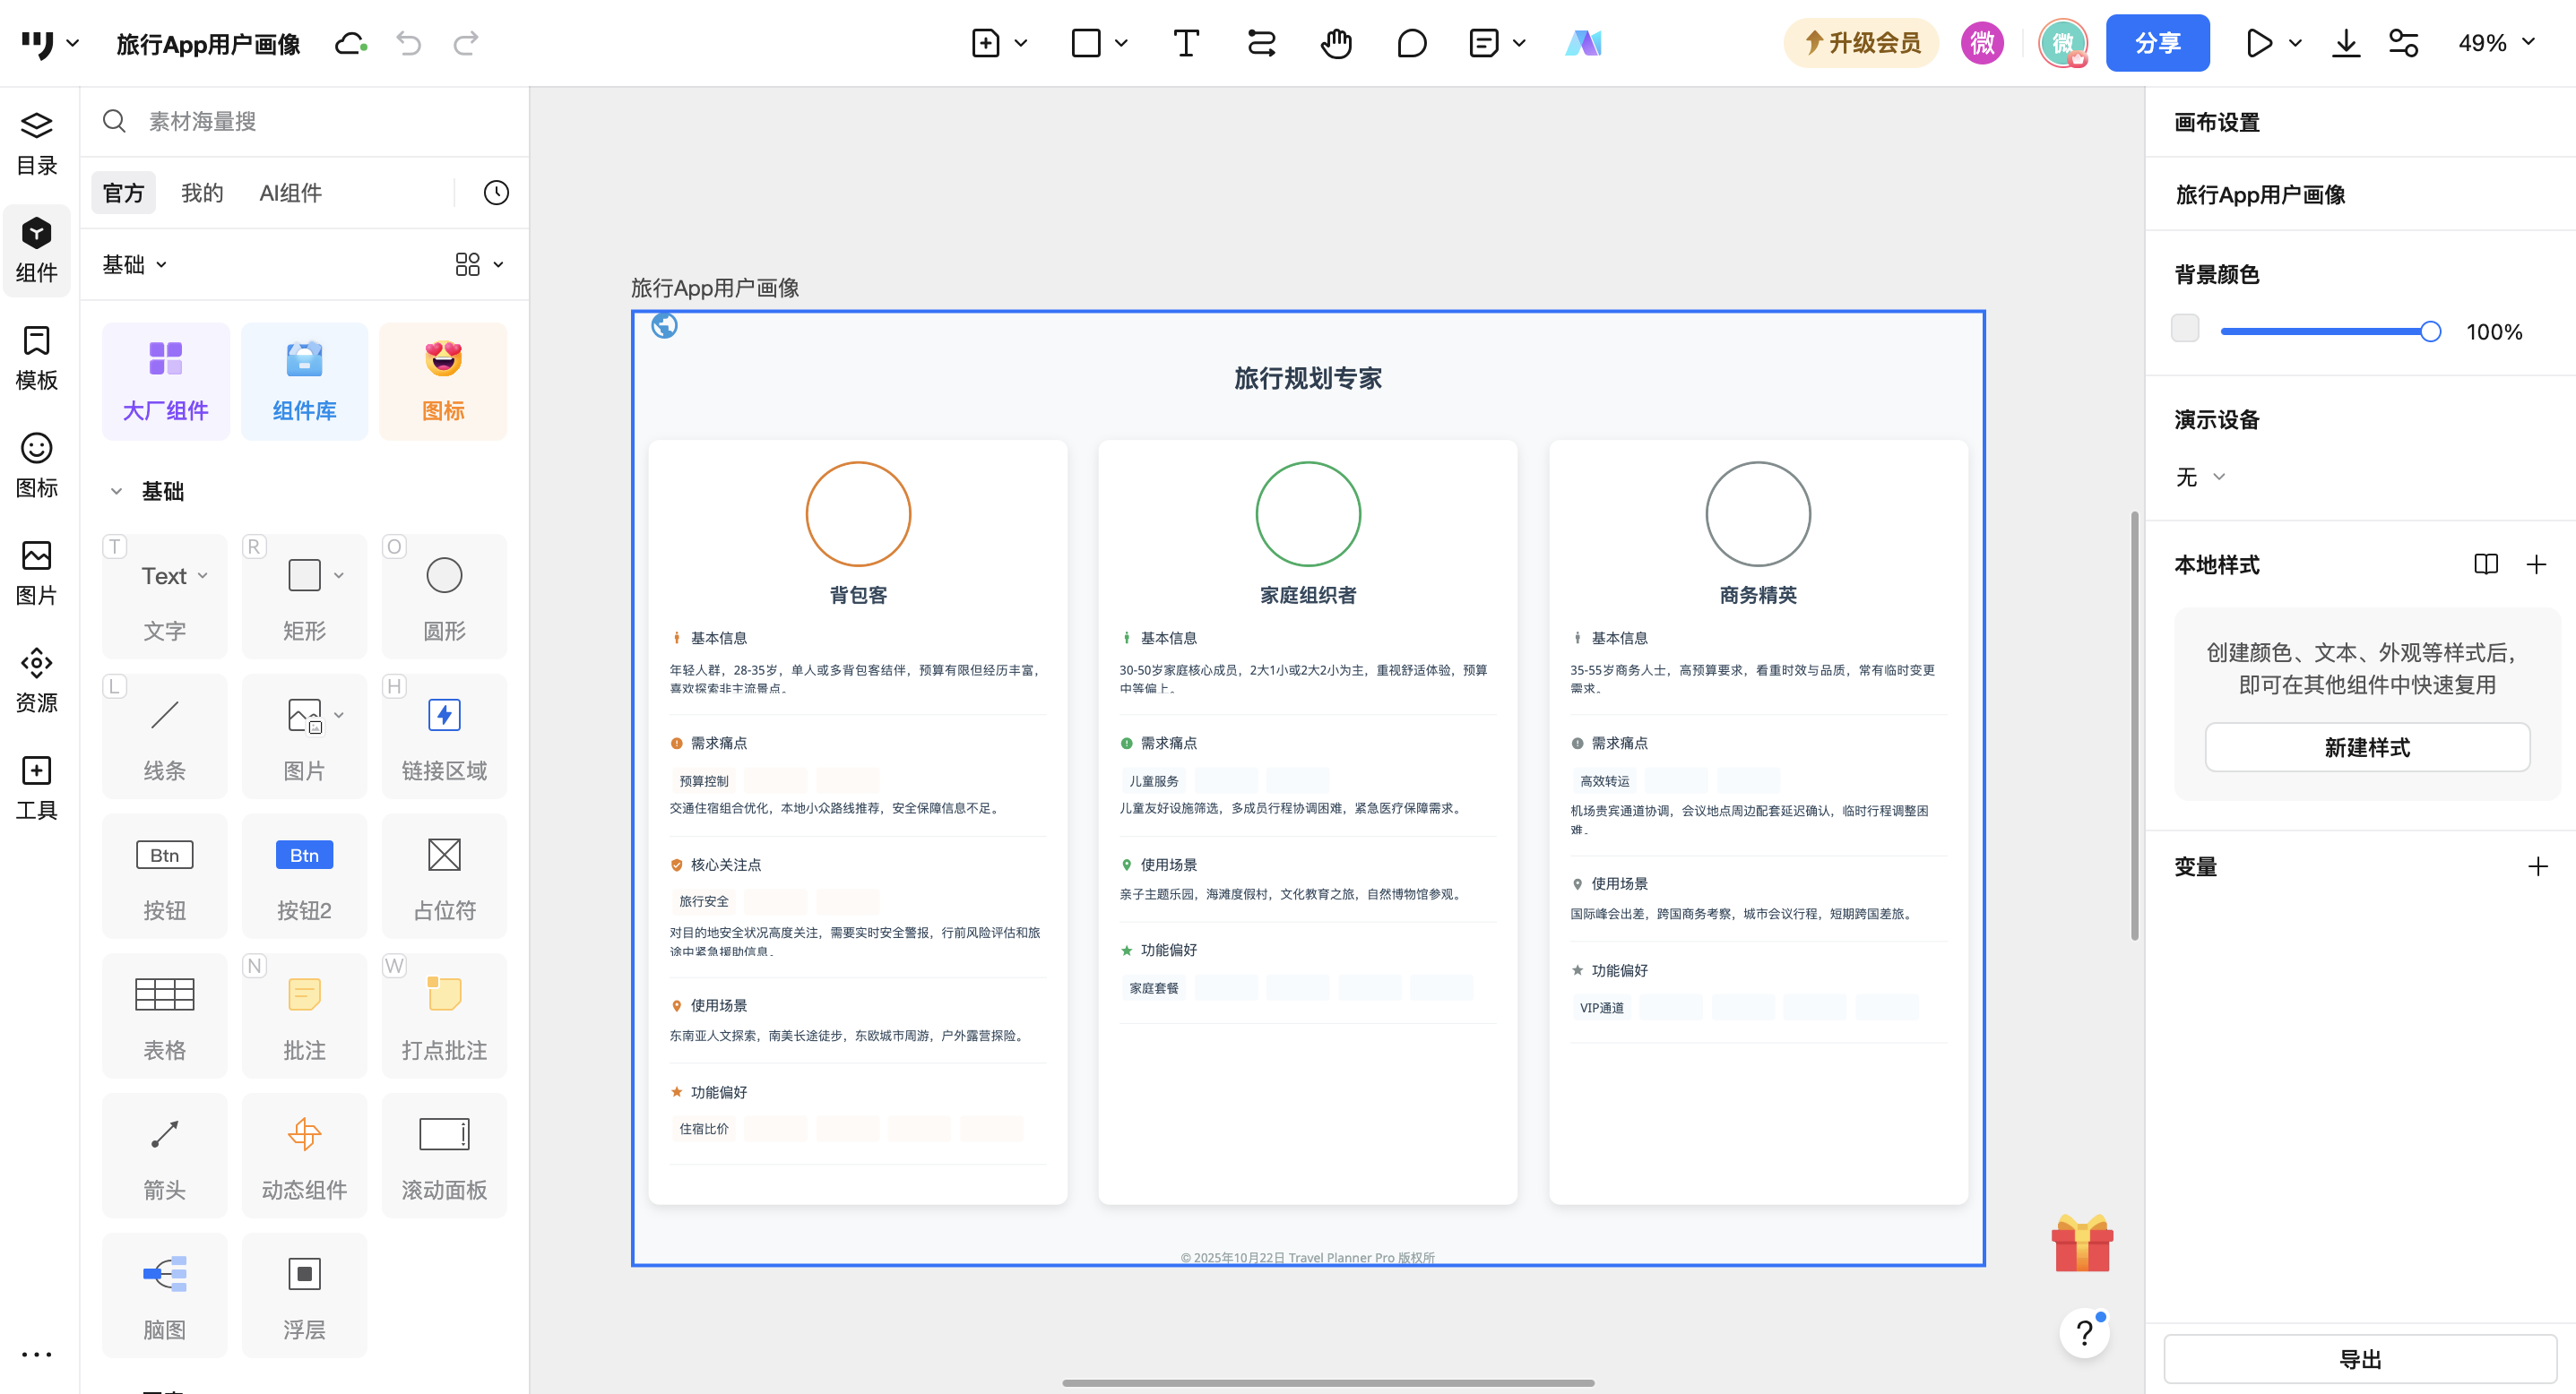Activate the hand pan tool
2576x1394 pixels.
(x=1336, y=43)
